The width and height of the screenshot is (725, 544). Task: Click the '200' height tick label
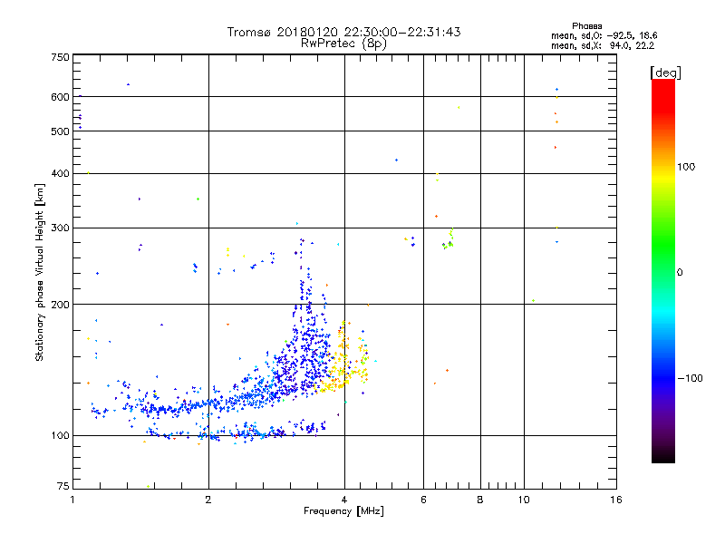click(60, 305)
